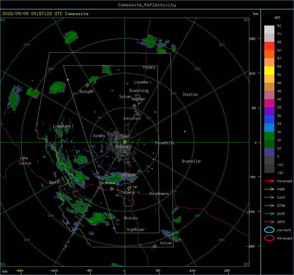
Task: Click the Olds town label
Action: coord(124,136)
